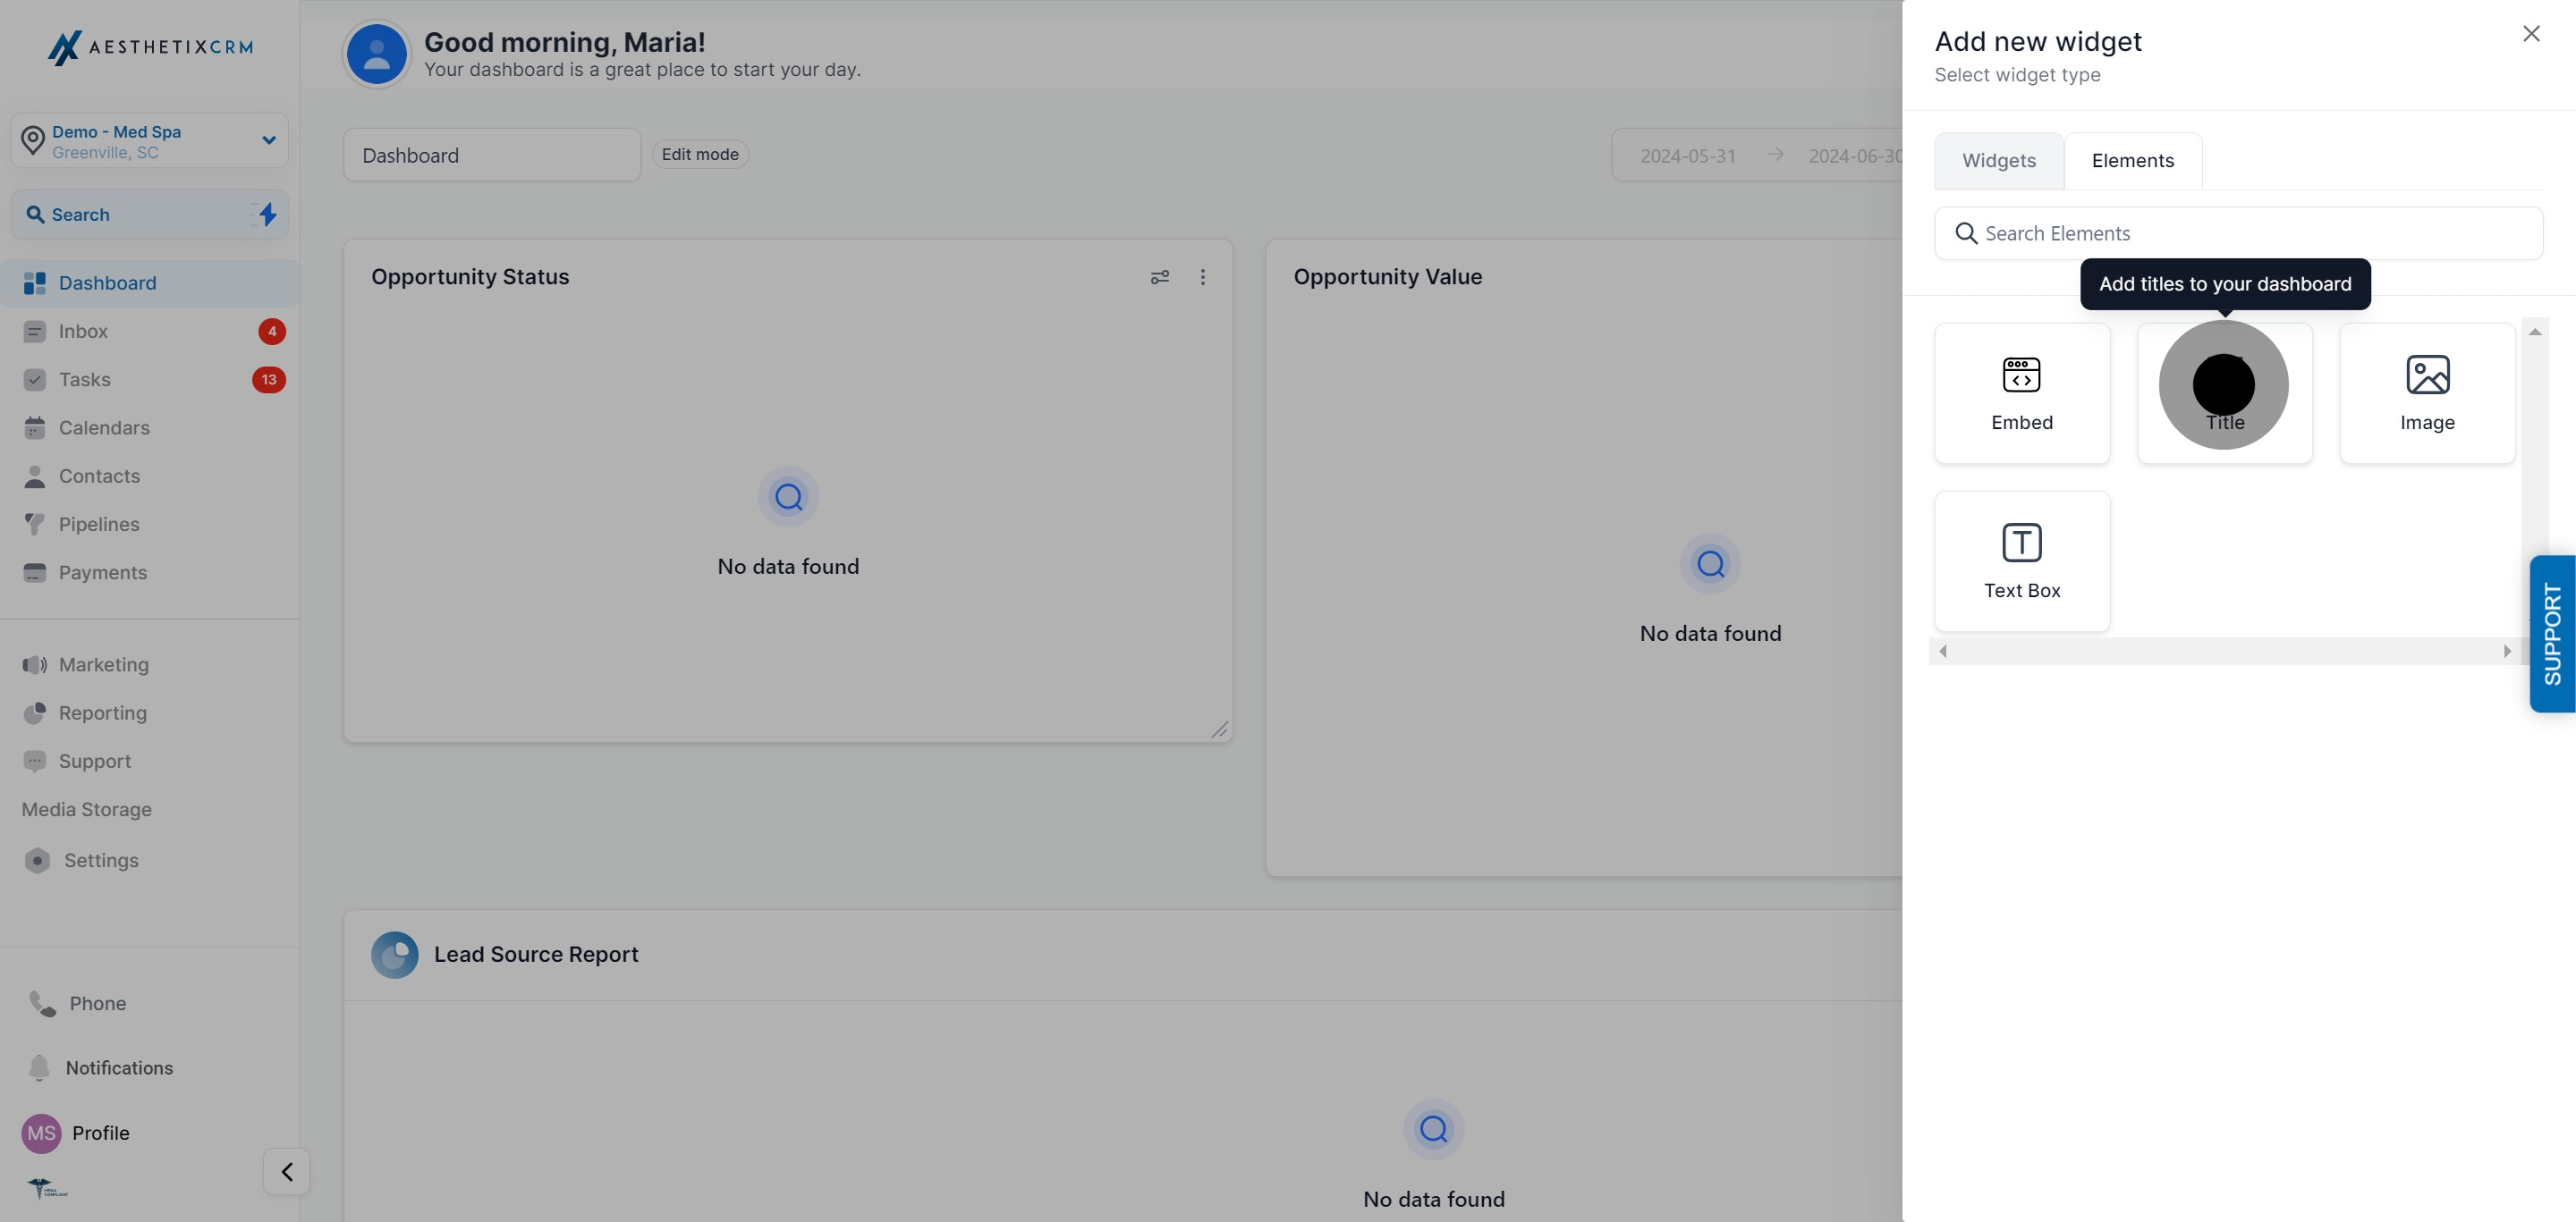Click the Marketing megaphone icon
2576x1222 pixels.
click(35, 664)
